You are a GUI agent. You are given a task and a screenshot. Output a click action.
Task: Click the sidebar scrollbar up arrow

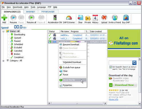pos(140,59)
